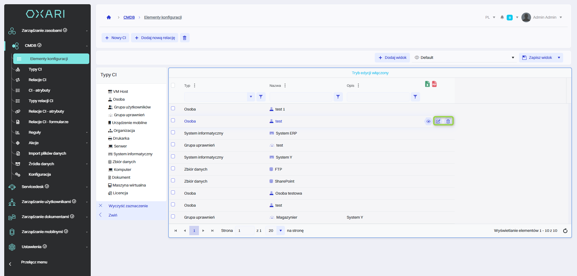Click the trash icon in top toolbar
The image size is (577, 276).
(x=185, y=38)
